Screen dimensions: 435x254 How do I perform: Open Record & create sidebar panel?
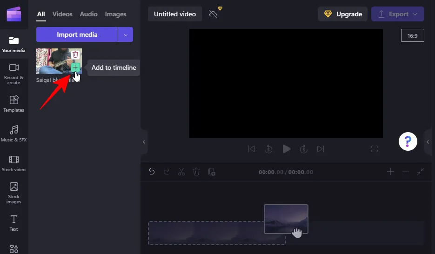[x=14, y=74]
